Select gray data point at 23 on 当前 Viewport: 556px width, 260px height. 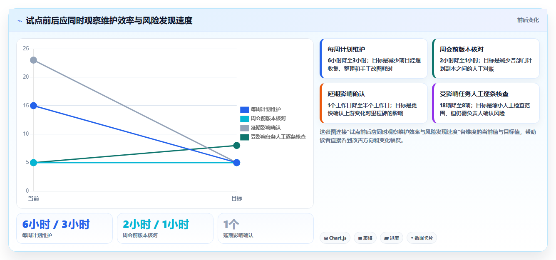point(33,60)
